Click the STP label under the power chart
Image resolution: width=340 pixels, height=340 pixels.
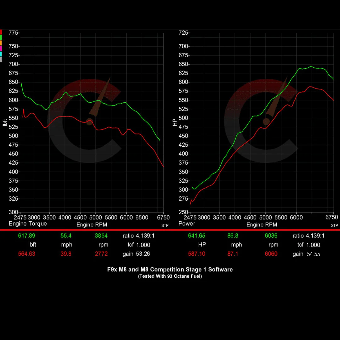coord(334,225)
